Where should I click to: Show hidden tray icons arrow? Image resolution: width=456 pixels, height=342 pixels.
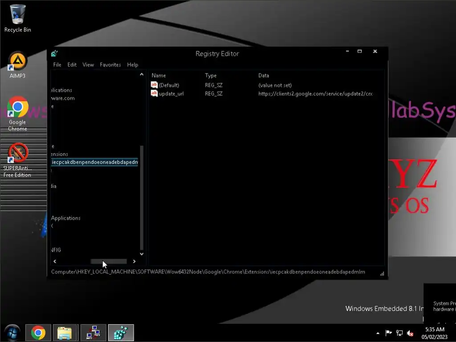coord(378,333)
